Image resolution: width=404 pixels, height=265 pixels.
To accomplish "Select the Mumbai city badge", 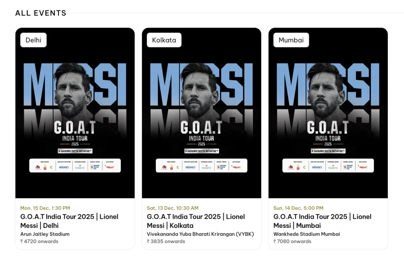I will [x=291, y=39].
